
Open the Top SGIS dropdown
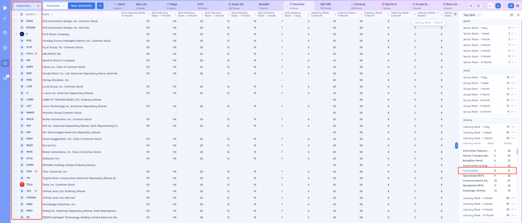pos(472,15)
